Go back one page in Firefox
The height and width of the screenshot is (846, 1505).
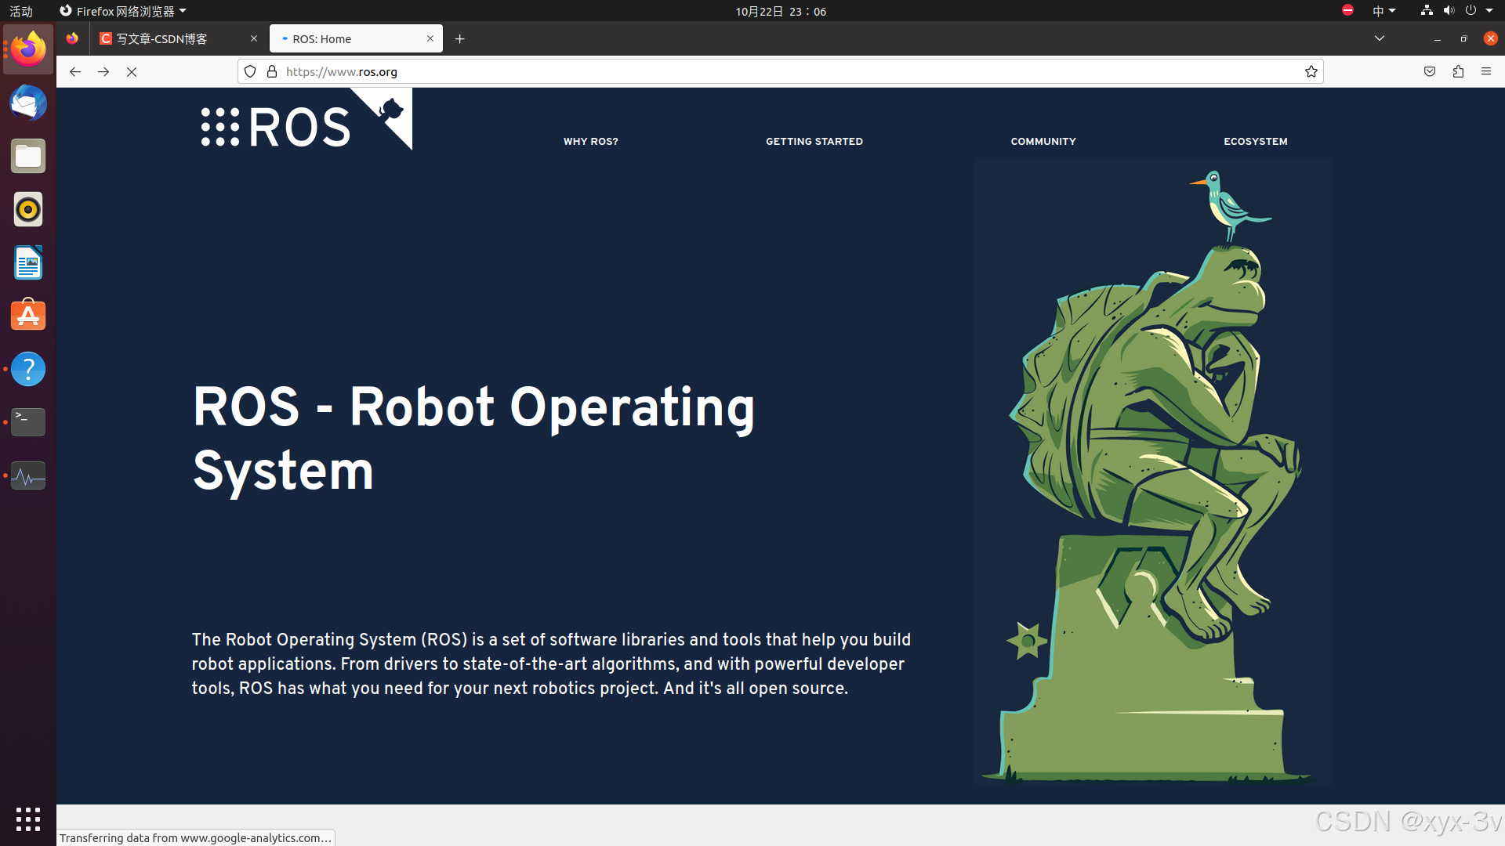(75, 71)
